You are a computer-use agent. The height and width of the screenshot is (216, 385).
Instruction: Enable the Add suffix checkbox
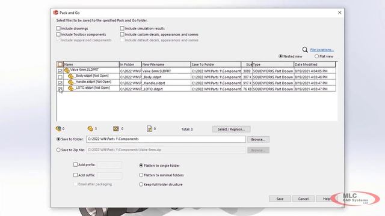coord(75,175)
